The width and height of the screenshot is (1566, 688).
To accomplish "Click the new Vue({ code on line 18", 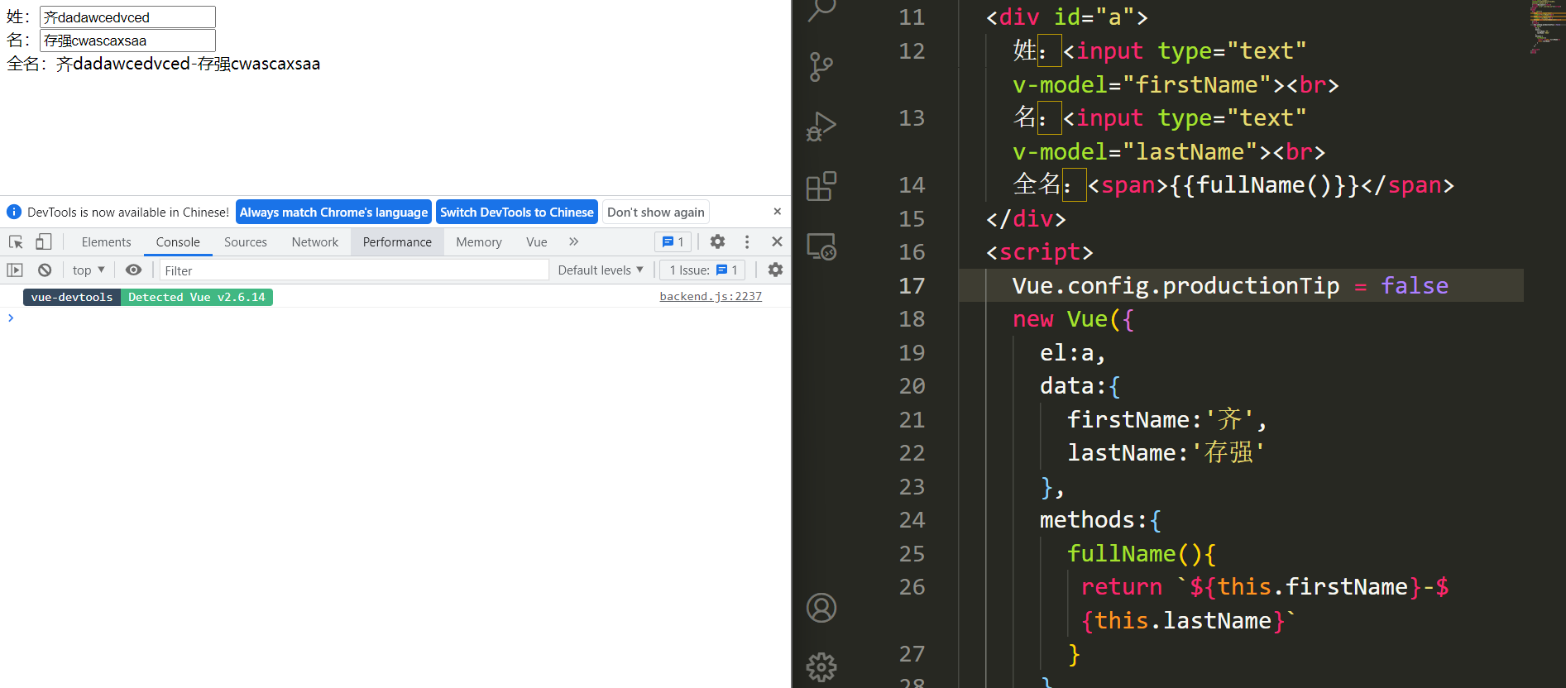I will point(1074,319).
